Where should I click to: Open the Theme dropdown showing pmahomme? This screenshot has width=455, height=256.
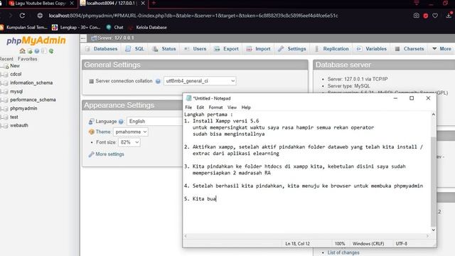coord(131,132)
